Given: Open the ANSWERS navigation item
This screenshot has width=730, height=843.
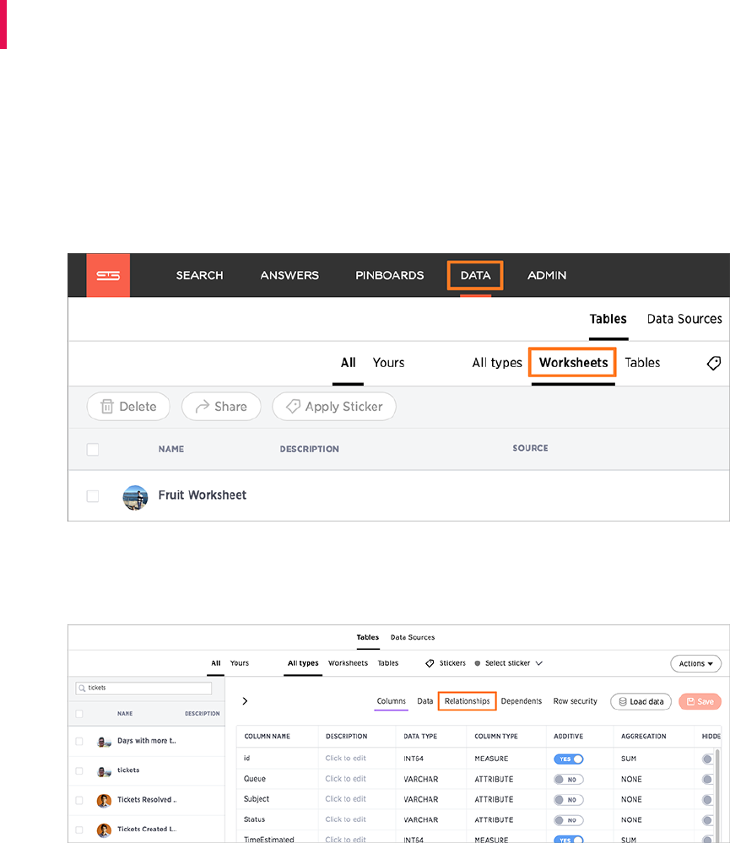Looking at the screenshot, I should (289, 275).
